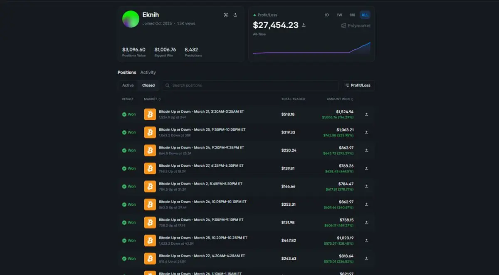The image size is (499, 275).
Task: Share the March 2 8:45PM position
Action: click(366, 186)
